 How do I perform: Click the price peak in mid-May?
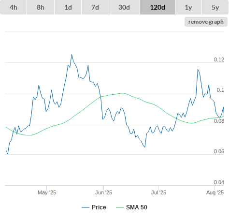pos(72,55)
